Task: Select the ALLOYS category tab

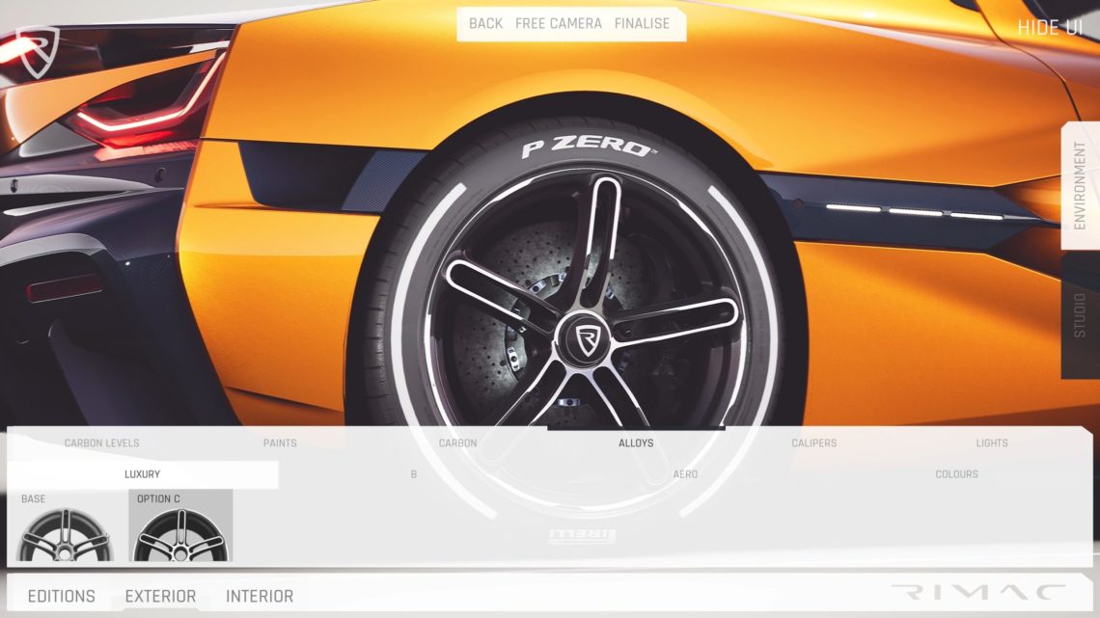Action: [636, 443]
